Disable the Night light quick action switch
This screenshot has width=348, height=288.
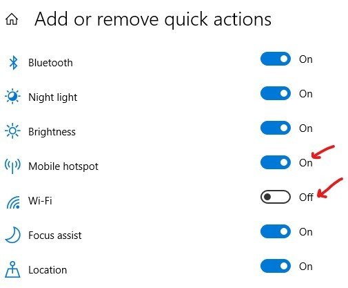[276, 93]
